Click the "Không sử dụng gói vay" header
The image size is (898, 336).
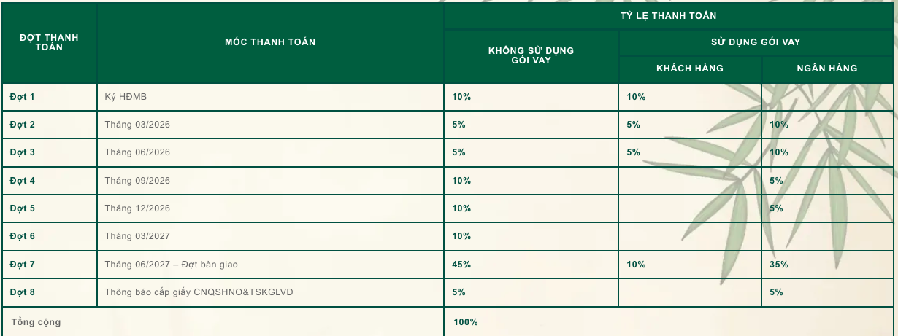coord(531,55)
